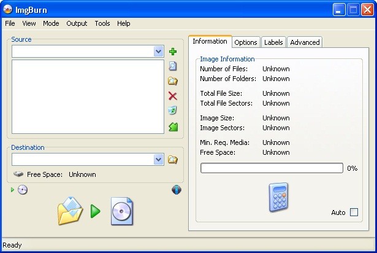Click the 'Number of Files:' label
This screenshot has height=253, width=377.
[224, 69]
